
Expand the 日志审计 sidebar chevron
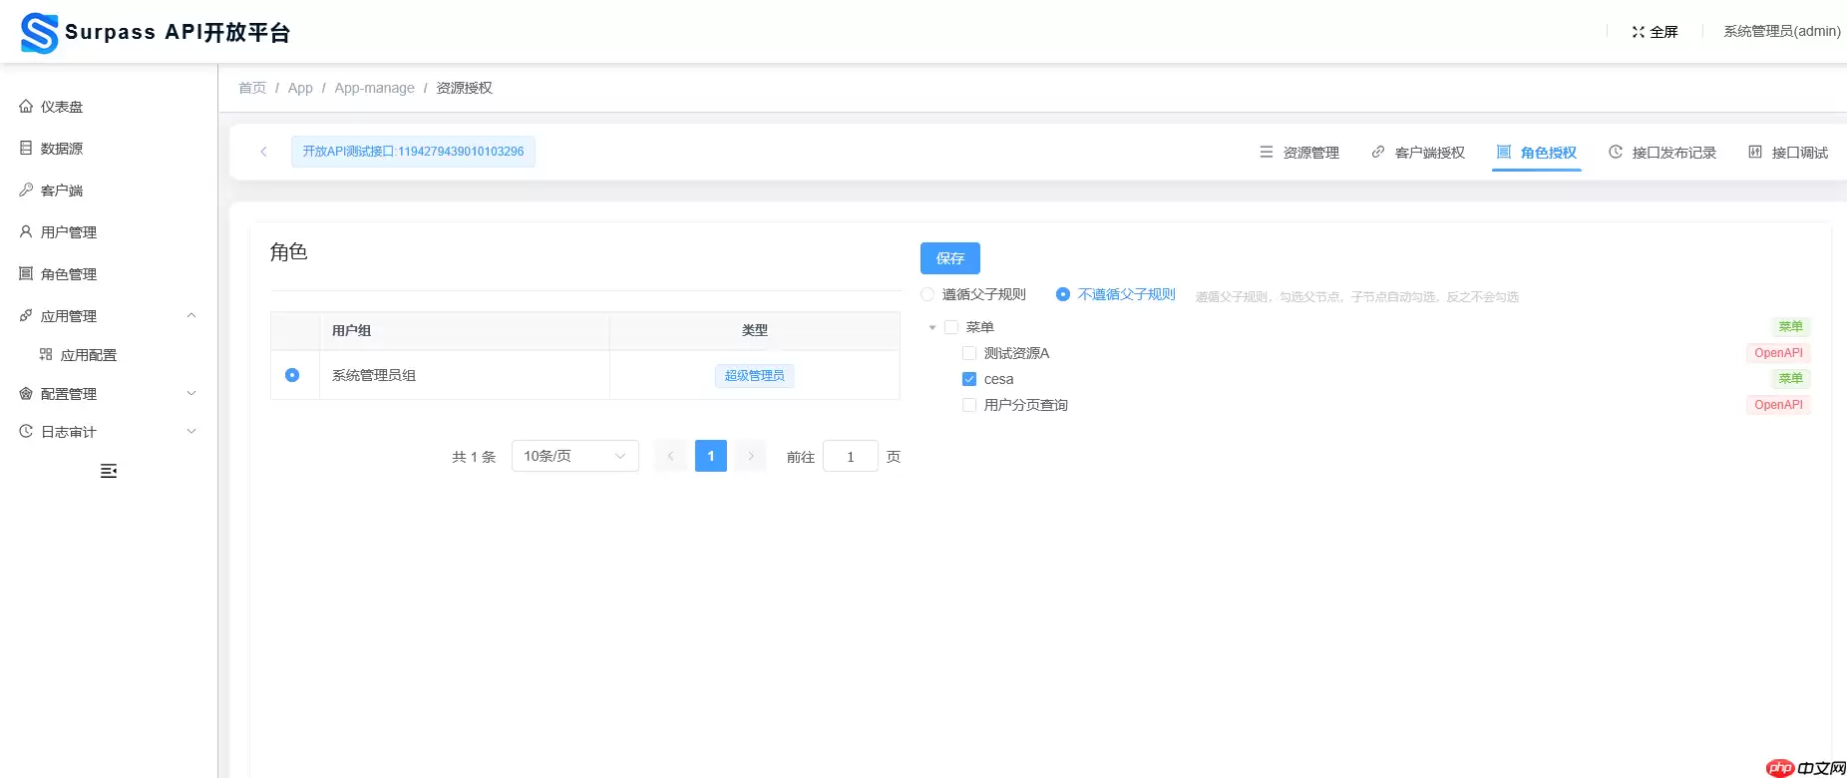(x=191, y=432)
